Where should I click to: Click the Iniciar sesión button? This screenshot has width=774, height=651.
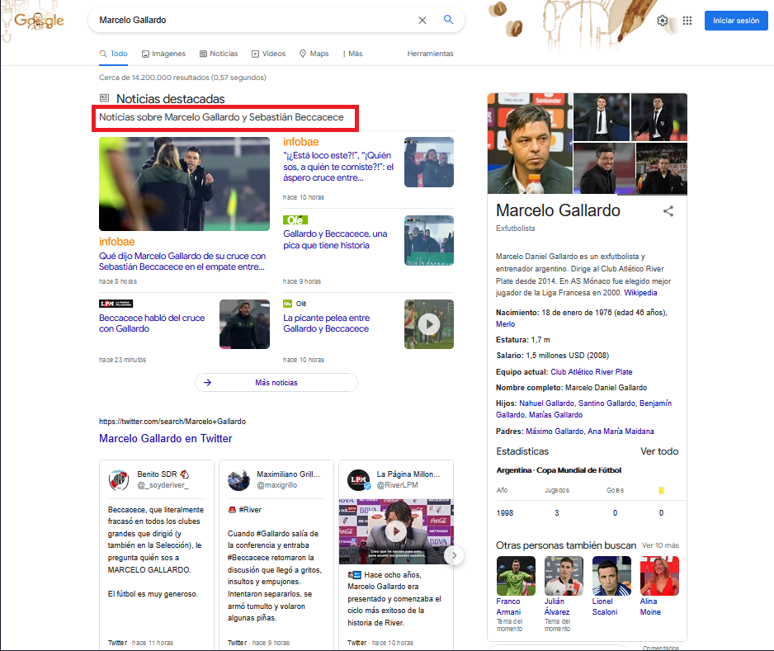[736, 21]
